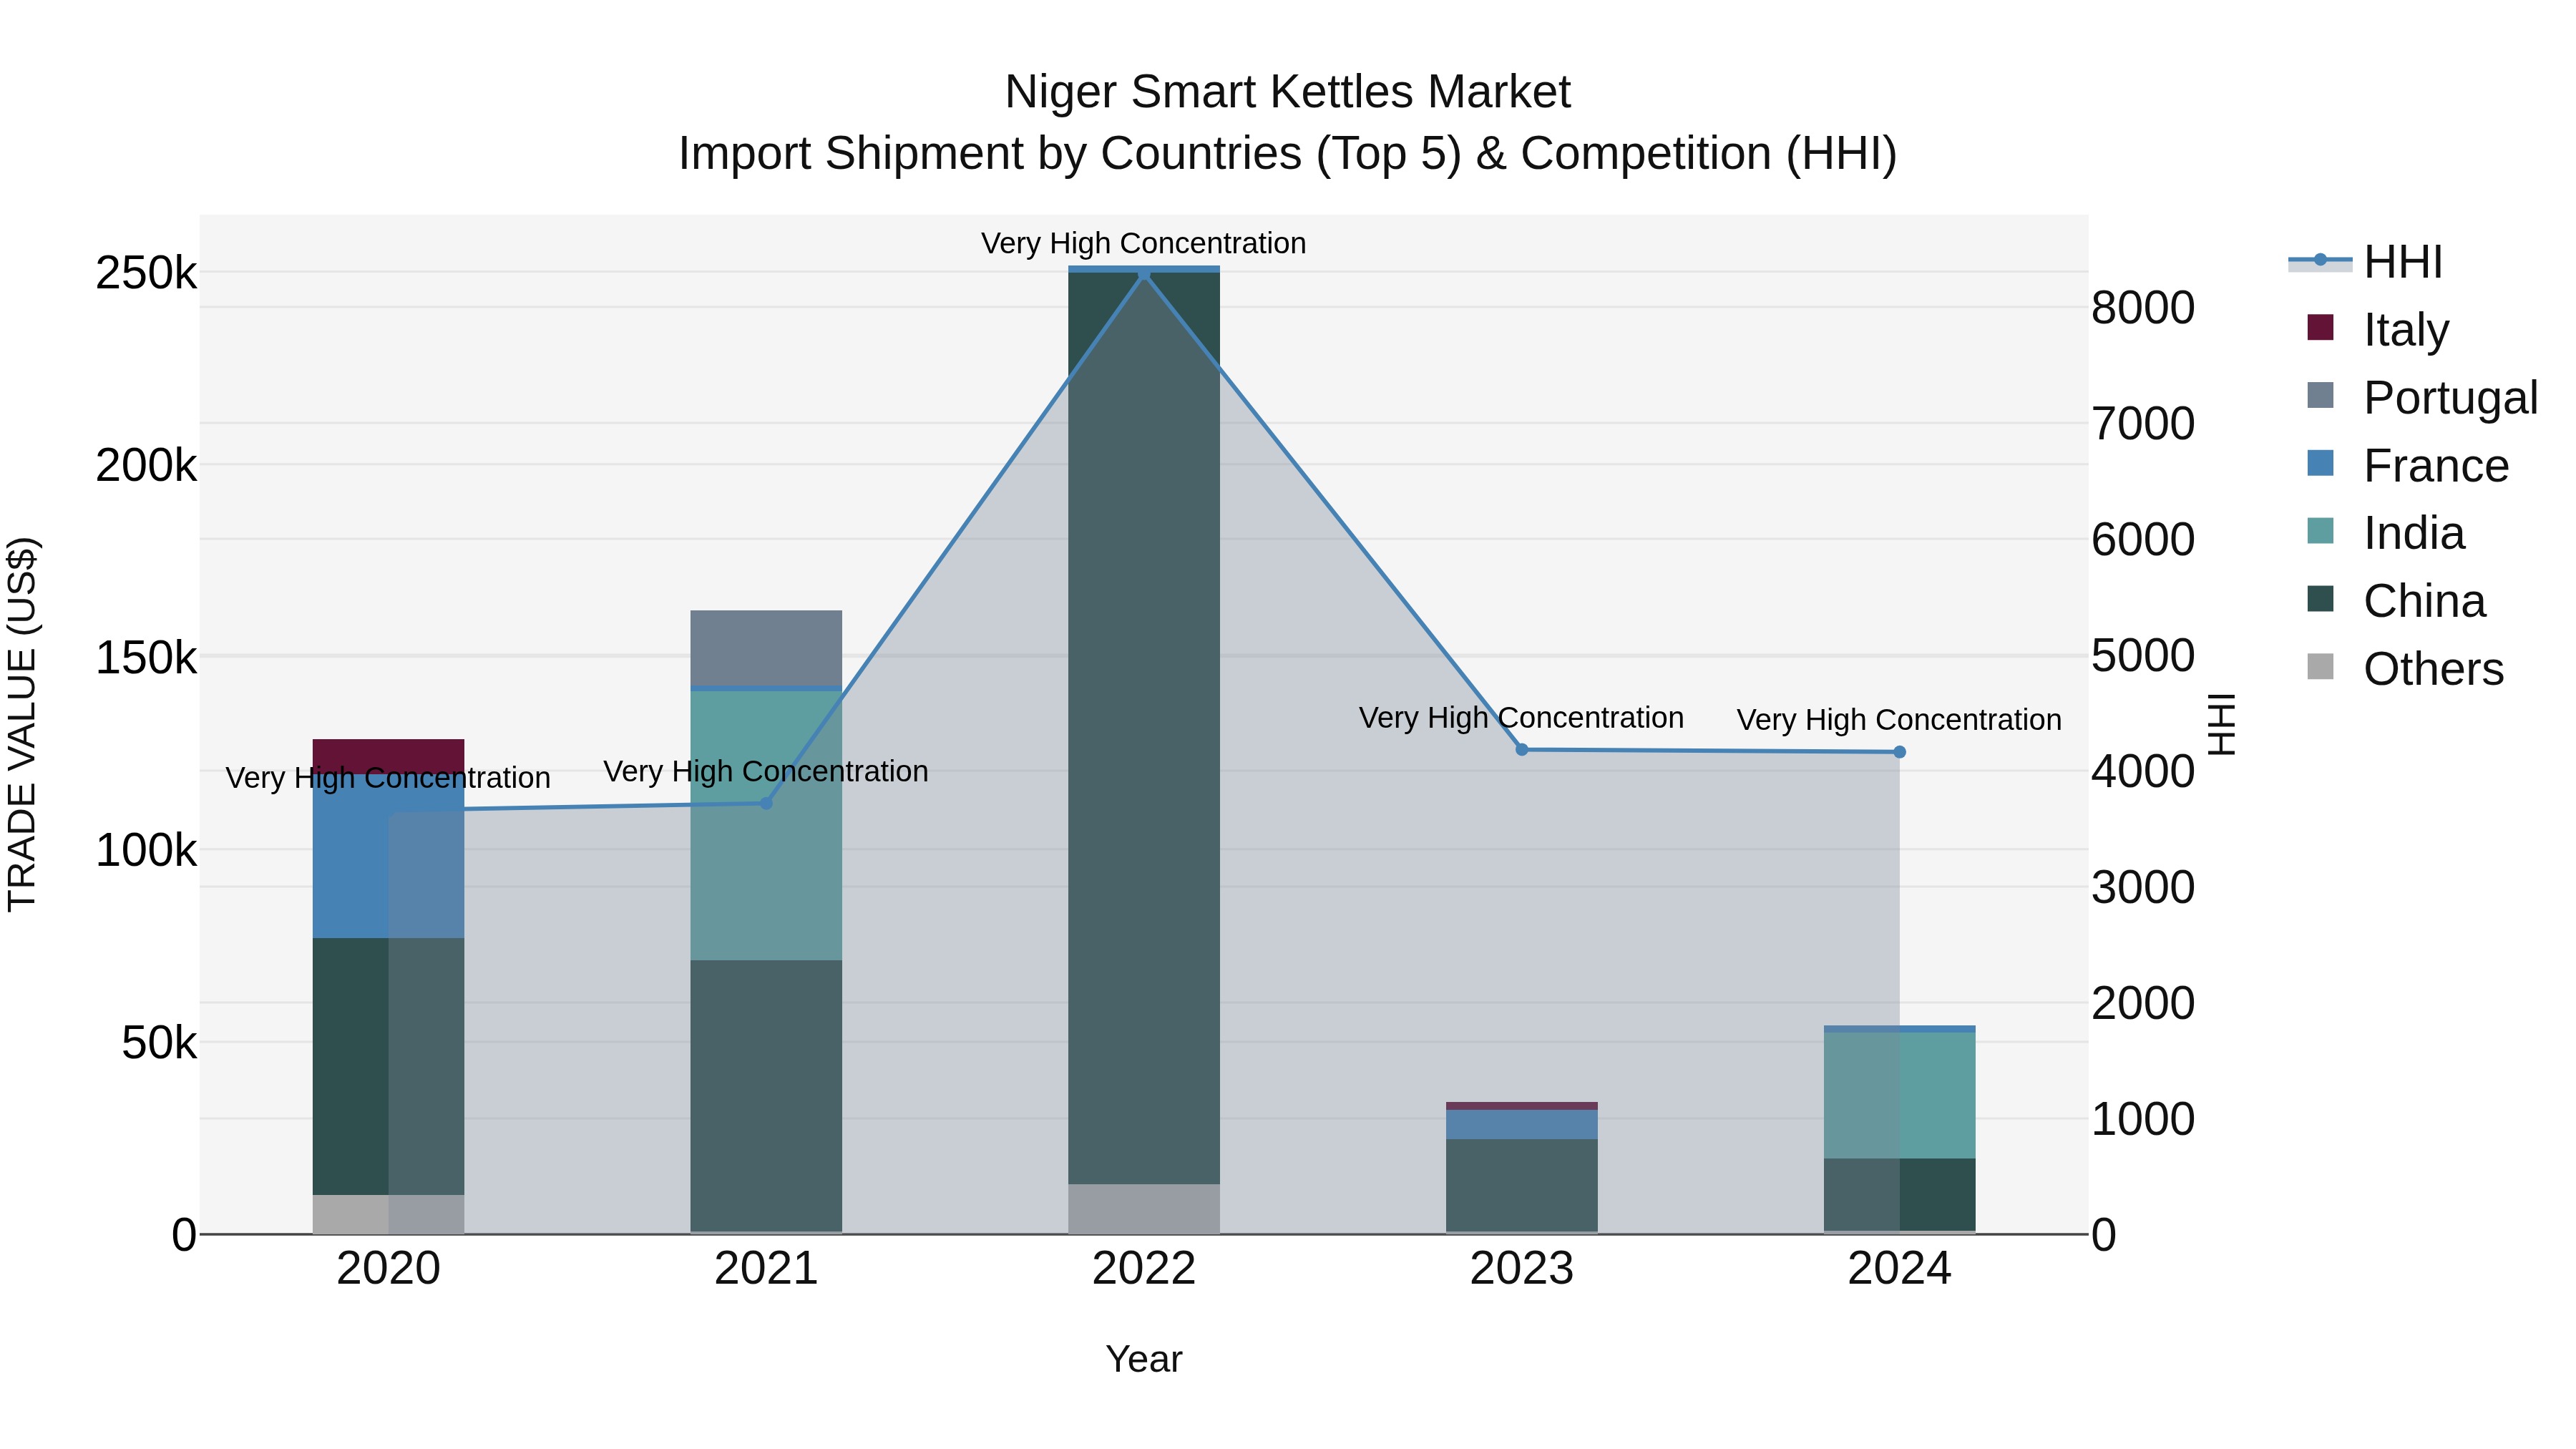The height and width of the screenshot is (1449, 2576).
Task: Click the 150k trade value axis tick
Action: coord(146,658)
